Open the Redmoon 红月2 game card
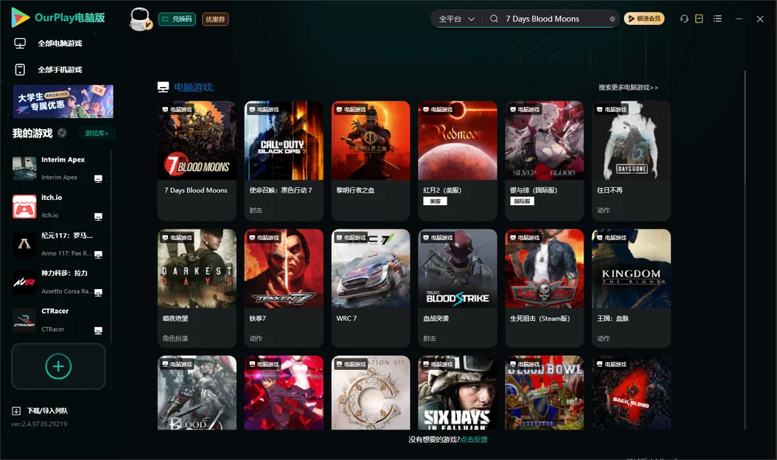Screen dimensions: 777x460 point(458,161)
